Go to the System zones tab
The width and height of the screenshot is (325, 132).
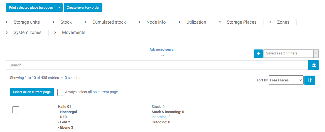point(27,33)
